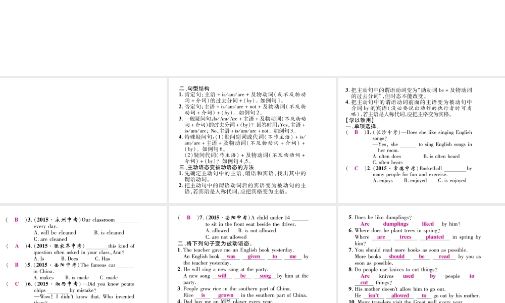This screenshot has width=505, height=303.
Task: Click answer letter A for 张家界中考 question
Action: 17,246
